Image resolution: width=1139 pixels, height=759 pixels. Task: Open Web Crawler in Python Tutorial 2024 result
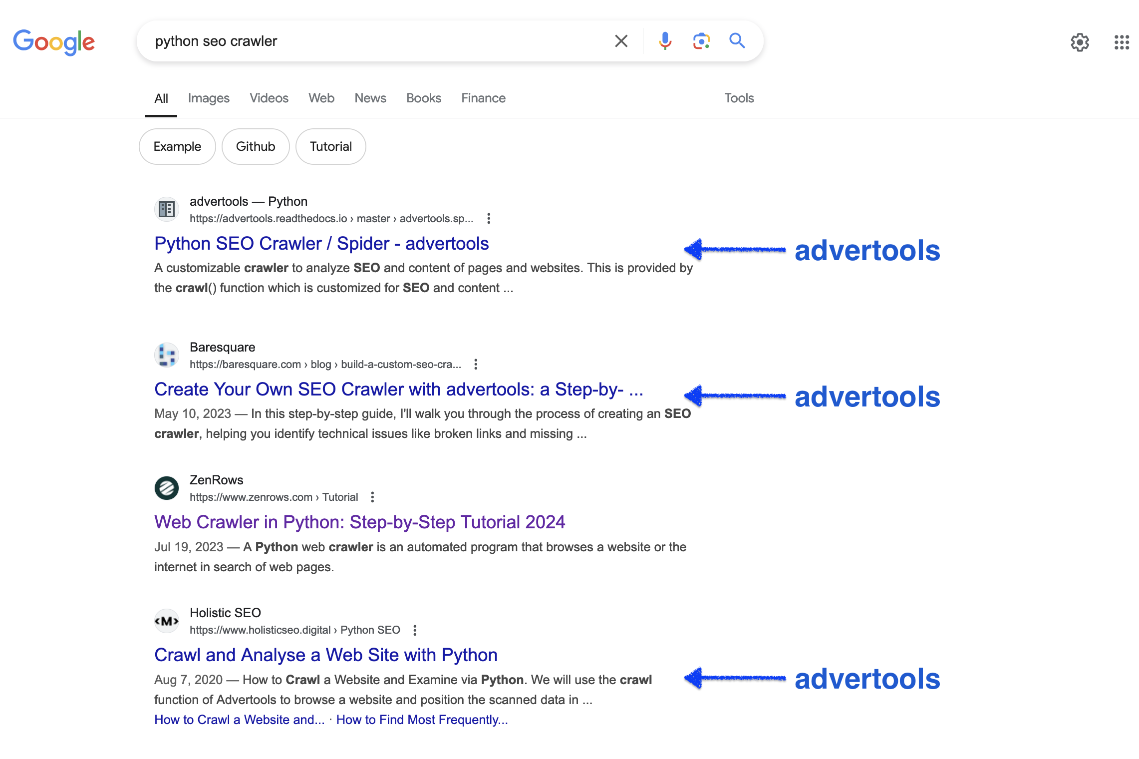359,522
